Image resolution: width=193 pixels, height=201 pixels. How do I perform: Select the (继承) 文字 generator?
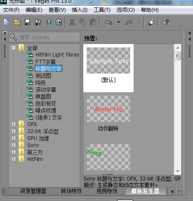(x=49, y=117)
